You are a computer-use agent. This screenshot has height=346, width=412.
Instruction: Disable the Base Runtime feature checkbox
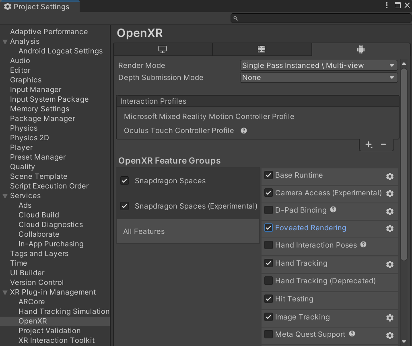(x=268, y=175)
